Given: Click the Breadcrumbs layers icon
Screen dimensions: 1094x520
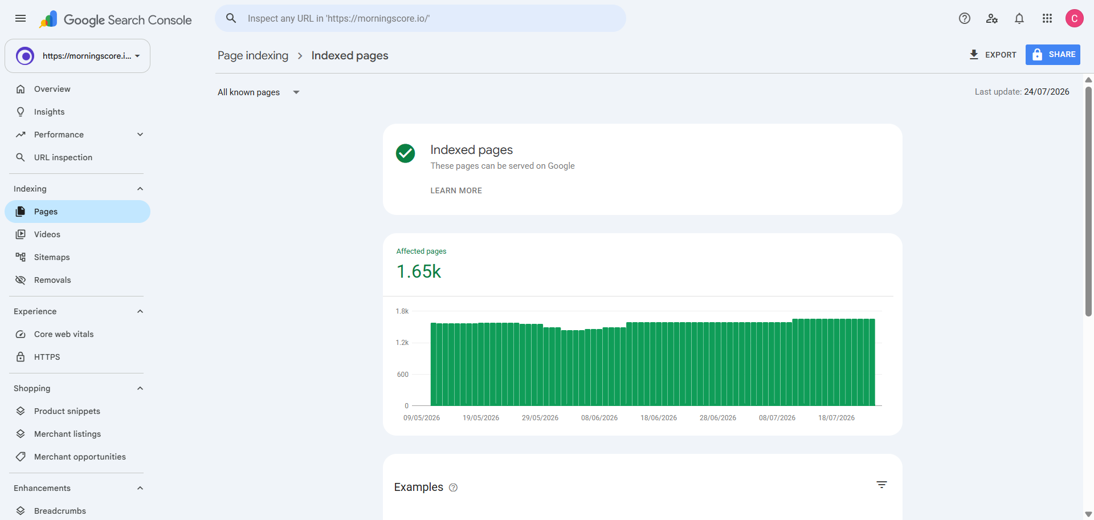Looking at the screenshot, I should pyautogui.click(x=21, y=511).
